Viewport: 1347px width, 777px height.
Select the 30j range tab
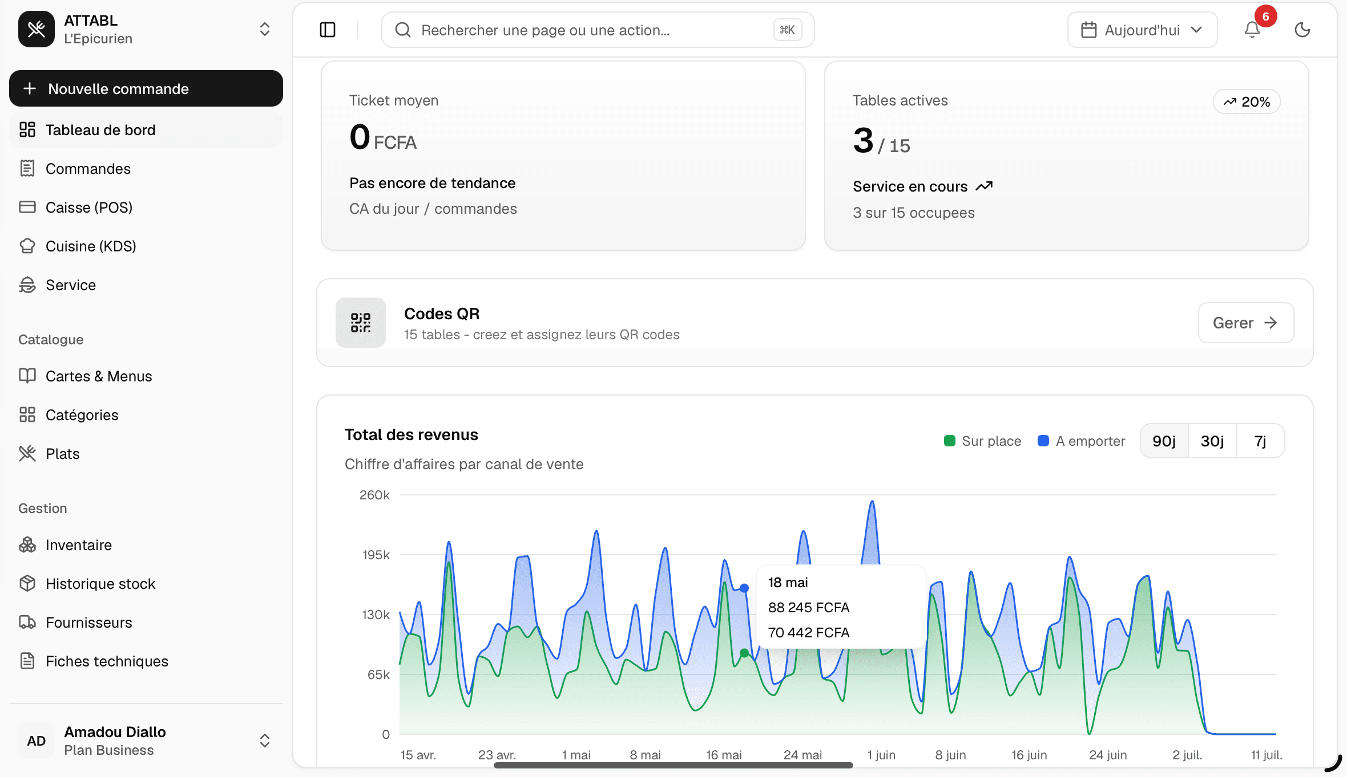pos(1212,441)
